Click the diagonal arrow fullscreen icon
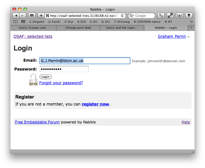This screenshot has width=205, height=168. coord(170,16)
